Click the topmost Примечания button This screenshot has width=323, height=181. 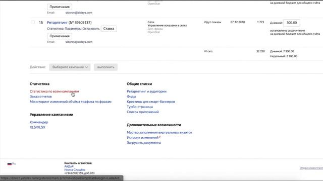pos(60,7)
